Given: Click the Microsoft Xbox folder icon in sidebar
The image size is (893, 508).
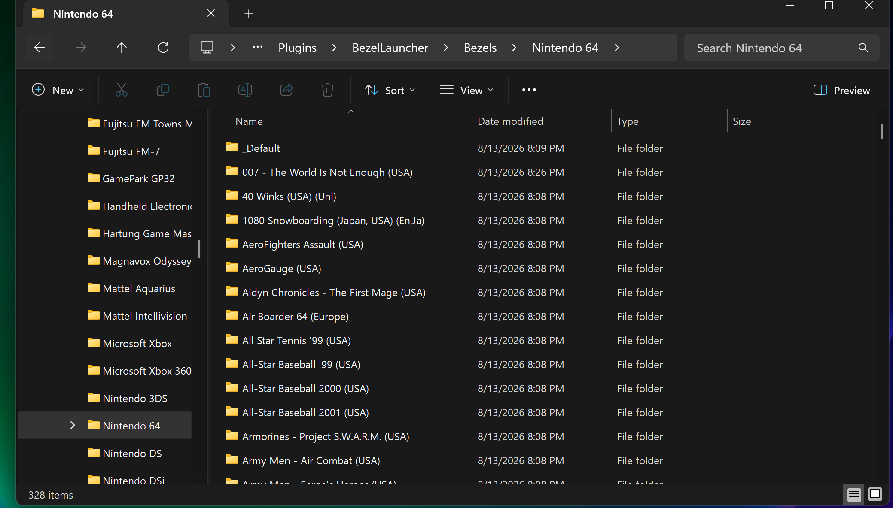Looking at the screenshot, I should click(93, 343).
